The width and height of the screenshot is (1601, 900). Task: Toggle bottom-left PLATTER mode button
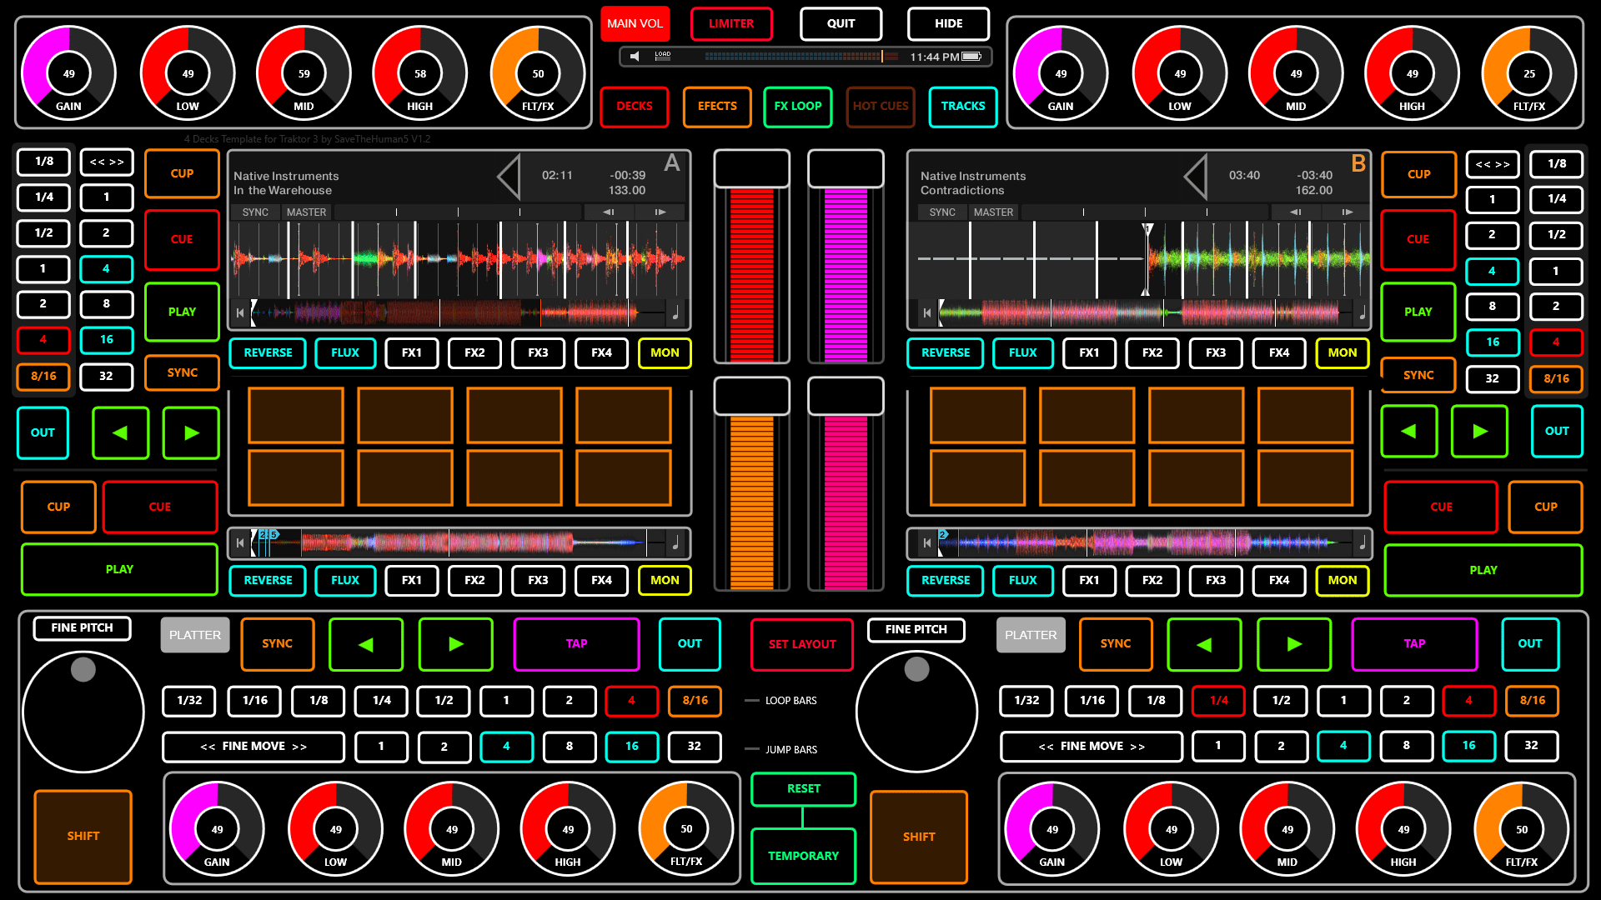[195, 635]
